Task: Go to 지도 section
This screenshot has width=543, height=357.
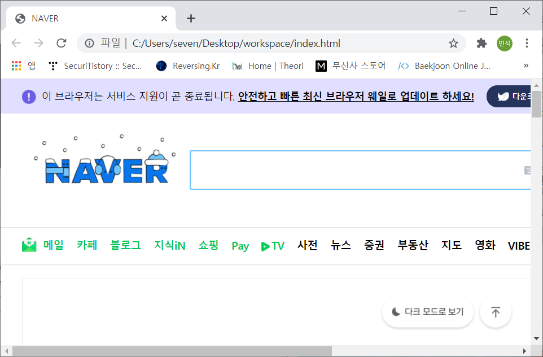Action: [x=452, y=245]
